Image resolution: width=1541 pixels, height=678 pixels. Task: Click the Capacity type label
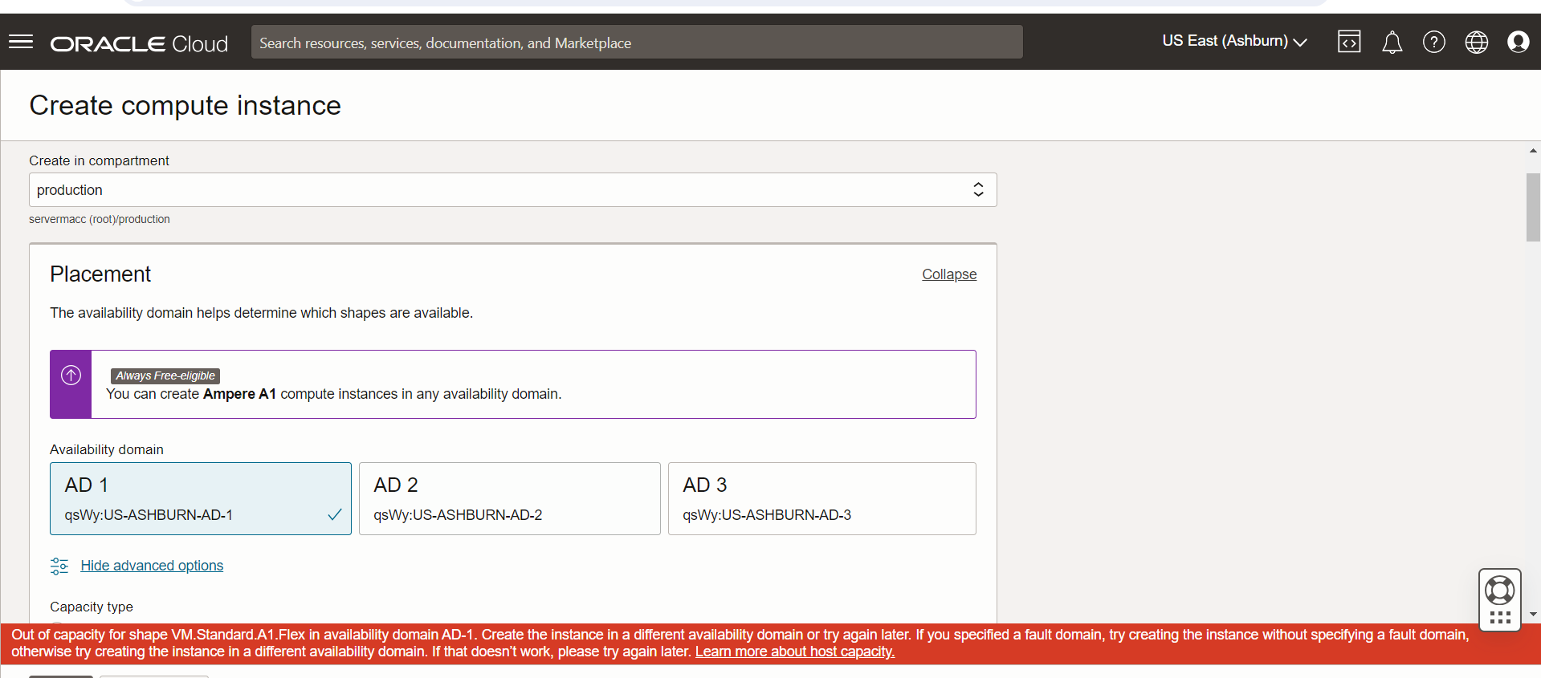point(92,607)
